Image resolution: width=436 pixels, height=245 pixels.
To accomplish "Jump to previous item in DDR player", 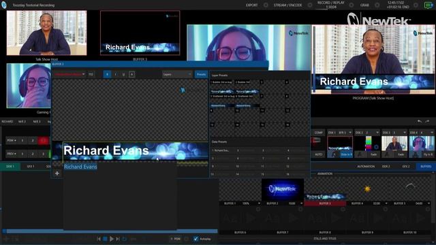I will tap(99, 239).
